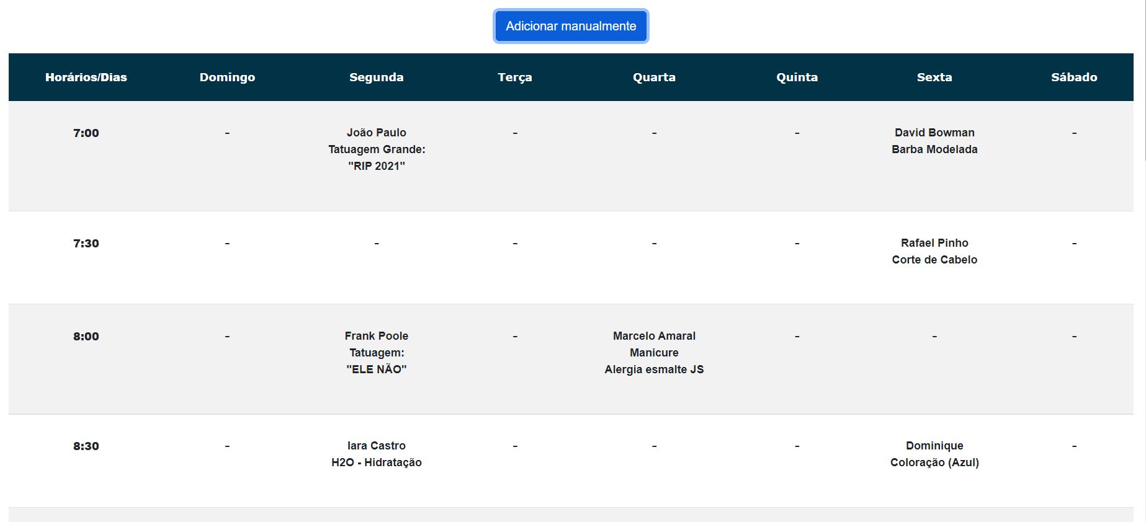Screen dimensions: 1146x522
Task: Click the Domingo column header
Action: click(227, 77)
